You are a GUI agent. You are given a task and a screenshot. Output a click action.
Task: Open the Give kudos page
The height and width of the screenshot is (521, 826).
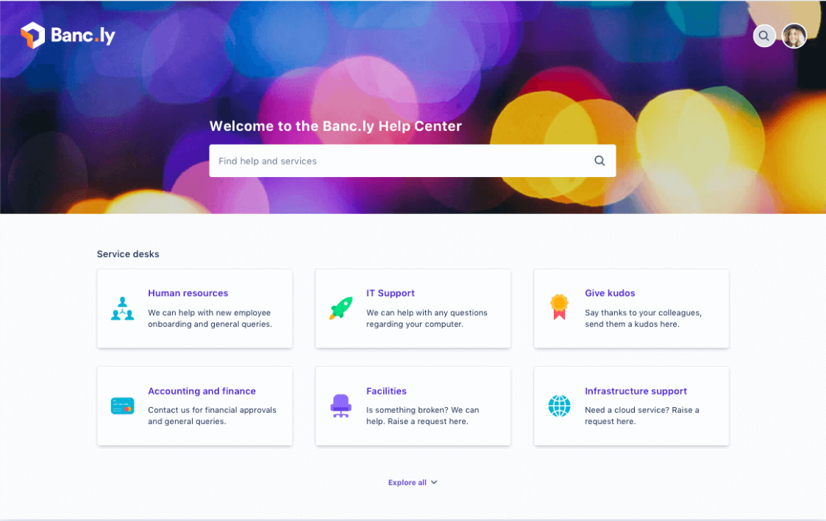point(610,292)
